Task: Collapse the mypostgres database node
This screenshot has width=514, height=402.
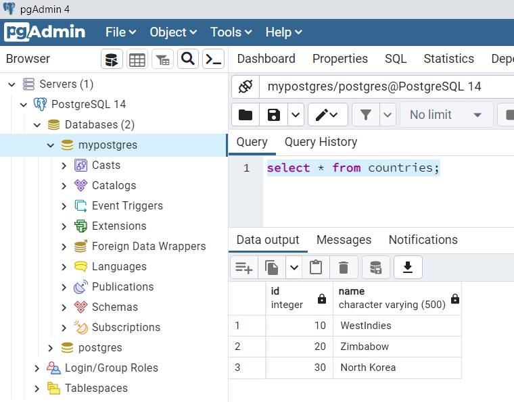Action: [51, 145]
